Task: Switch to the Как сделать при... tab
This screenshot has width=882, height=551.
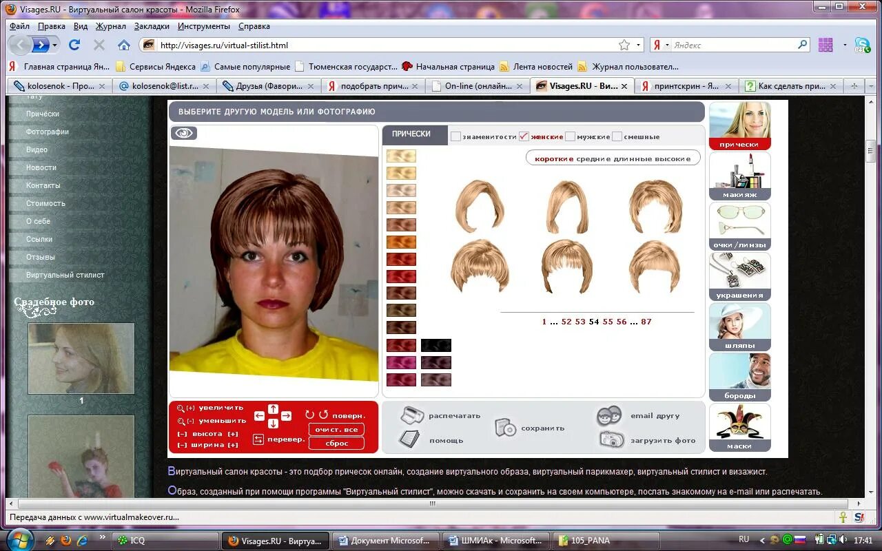Action: click(790, 86)
